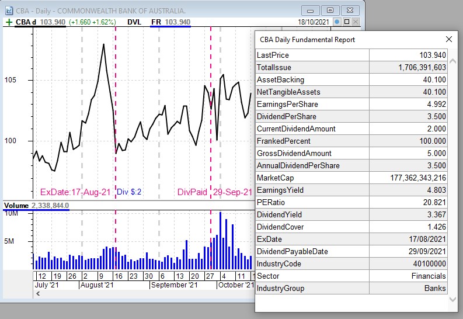Click the GrossDividendAmount row label

tap(294, 153)
